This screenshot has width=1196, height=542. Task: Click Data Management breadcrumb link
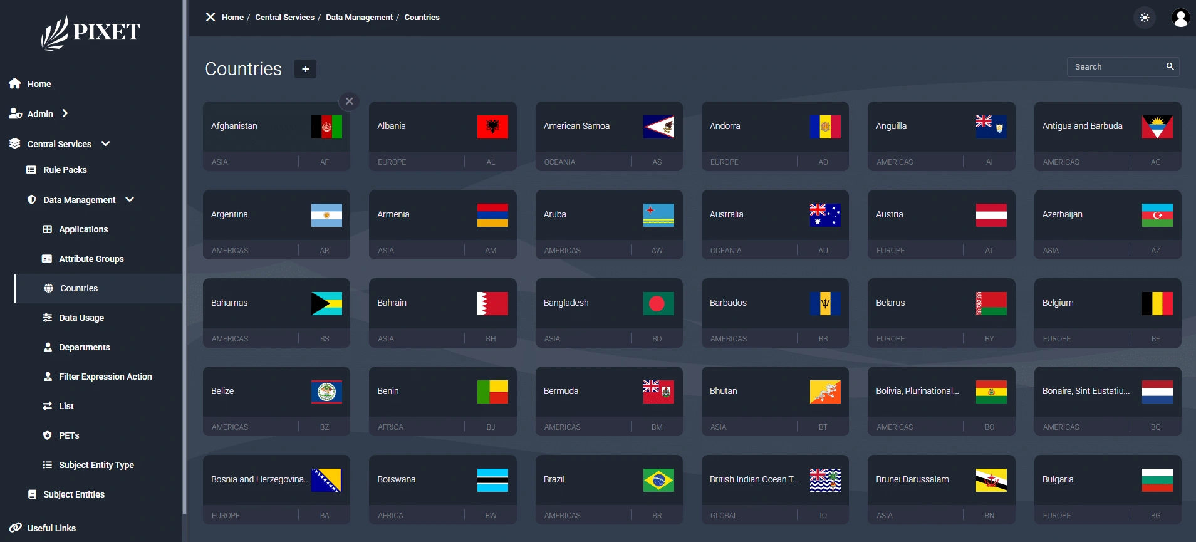359,18
